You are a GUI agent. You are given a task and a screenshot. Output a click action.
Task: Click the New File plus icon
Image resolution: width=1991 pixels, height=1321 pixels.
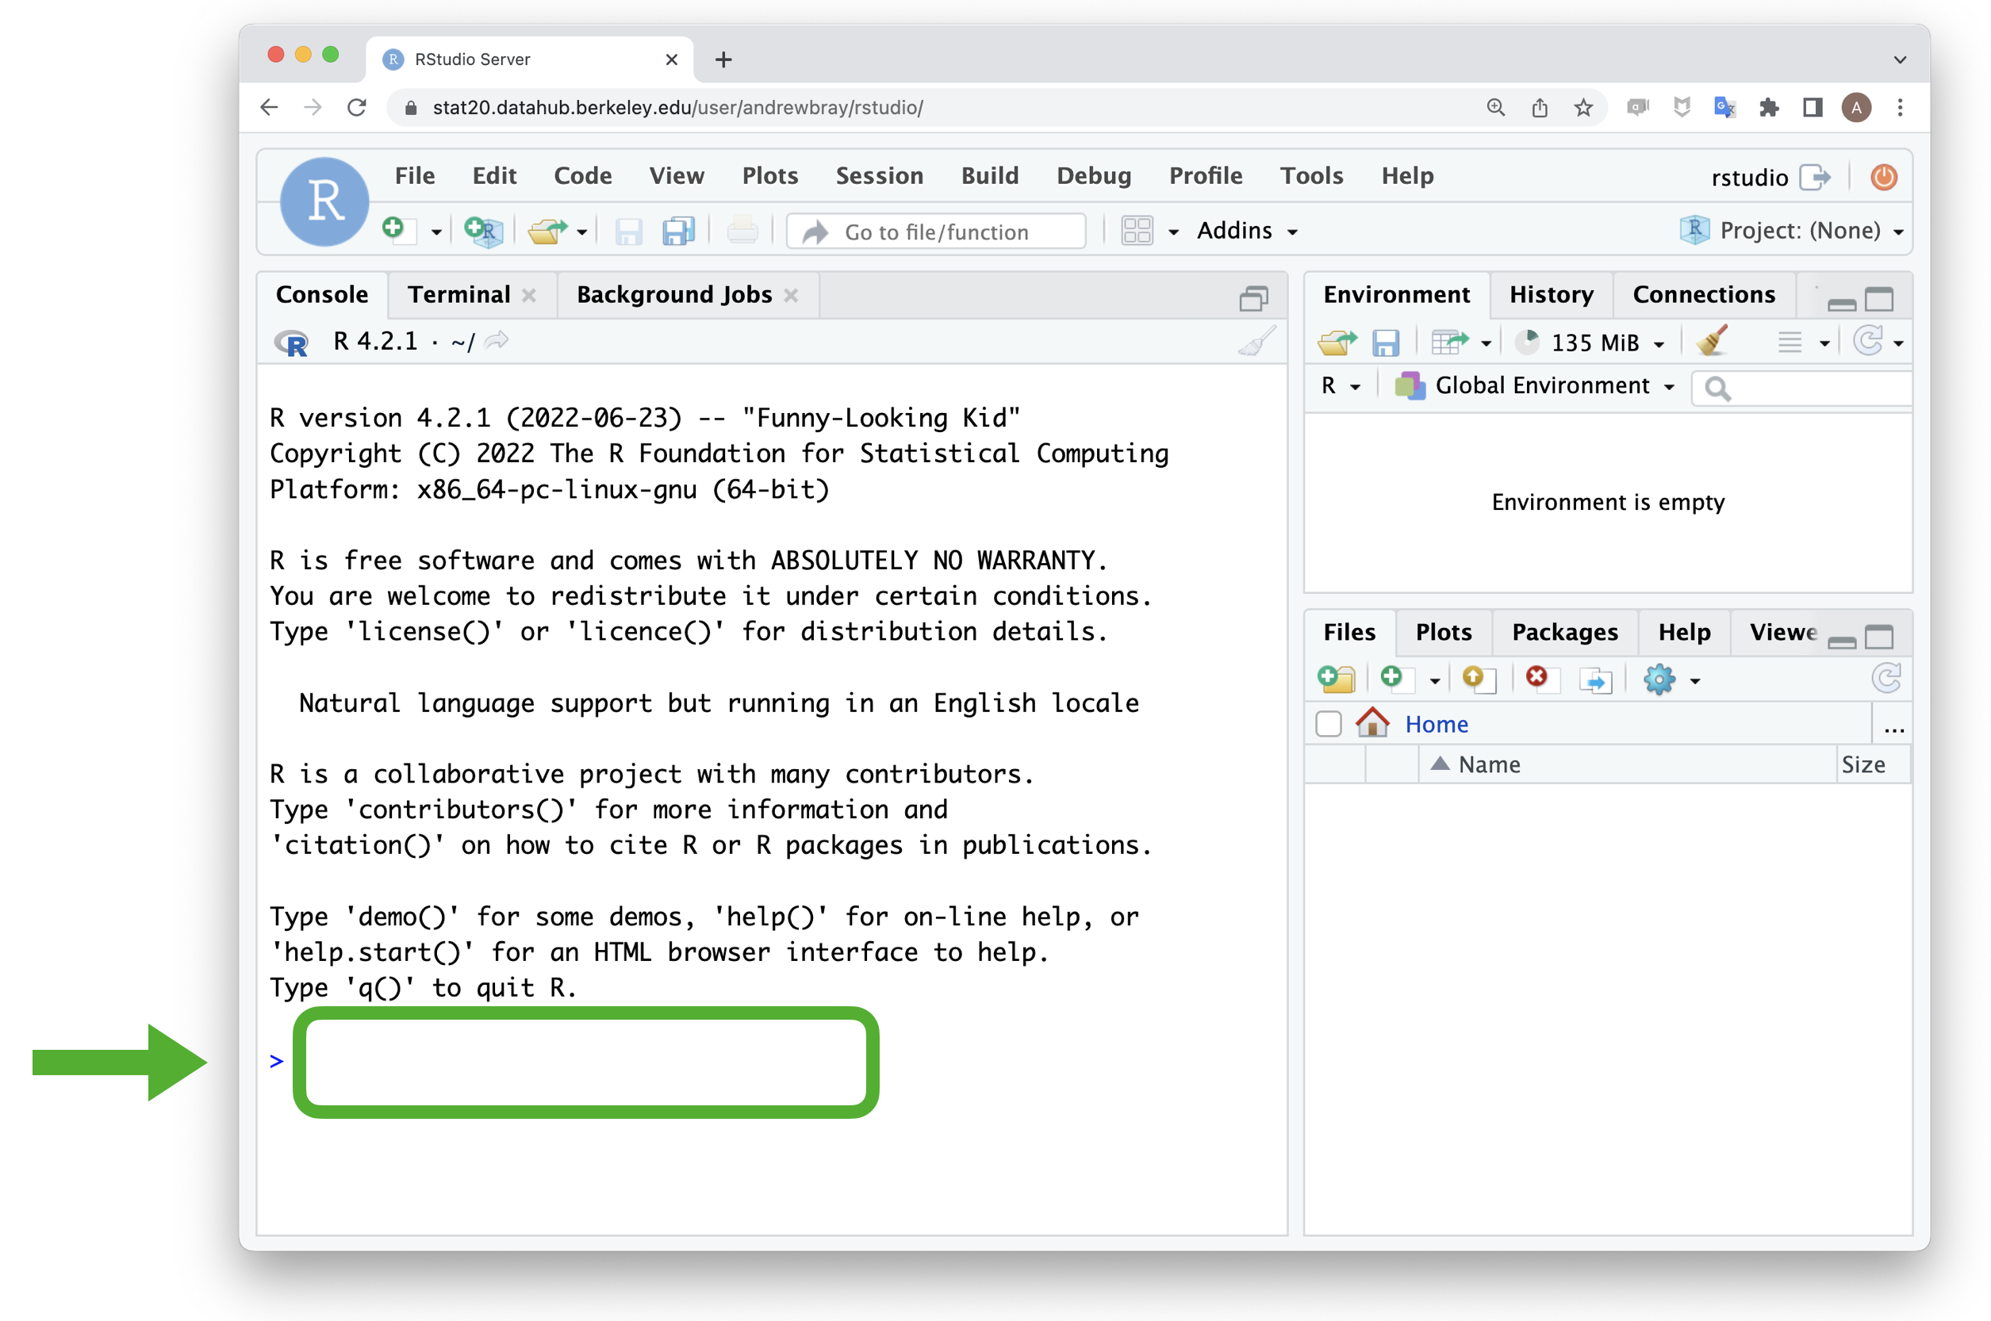coord(393,229)
